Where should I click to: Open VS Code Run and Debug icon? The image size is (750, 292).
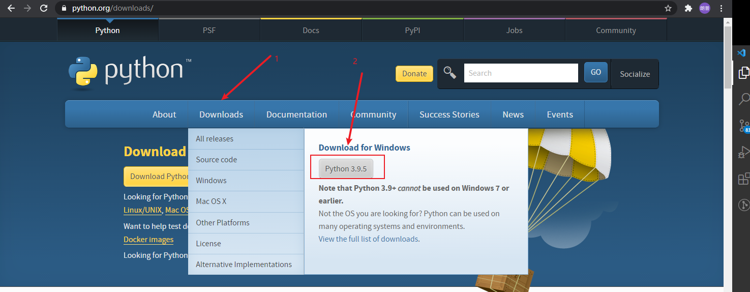pos(744,152)
